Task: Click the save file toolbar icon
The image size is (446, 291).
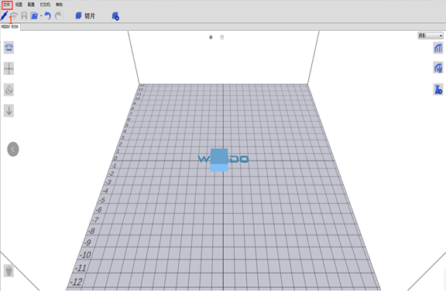Action: coord(24,16)
